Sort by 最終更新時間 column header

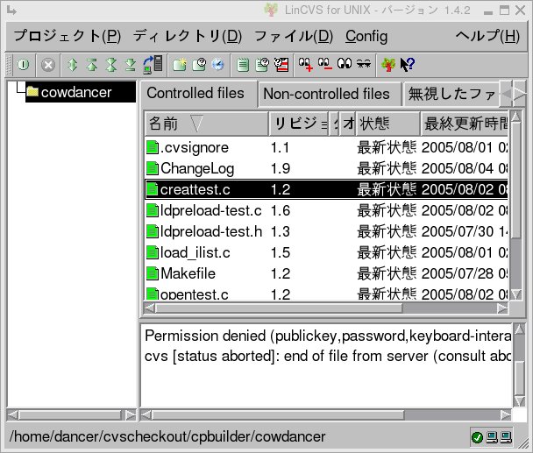pyautogui.click(x=465, y=124)
